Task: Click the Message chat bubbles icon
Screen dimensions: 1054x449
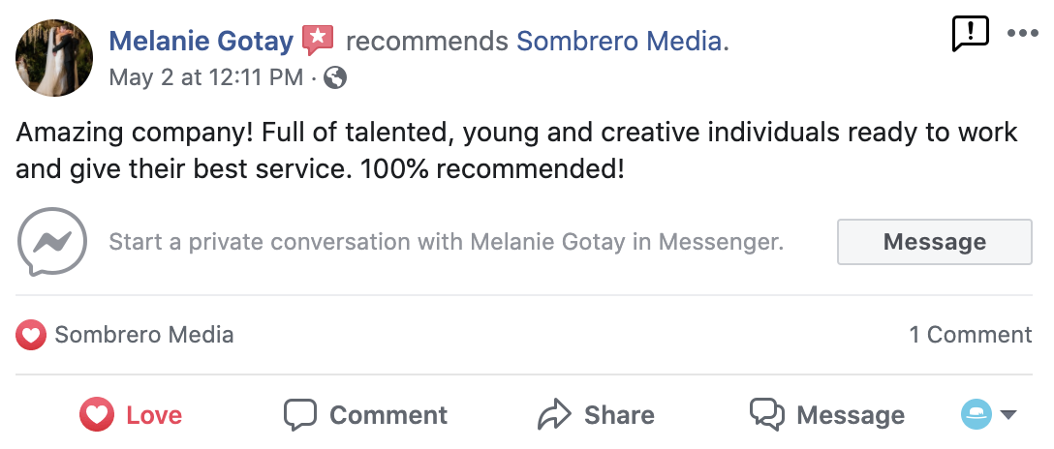Action: [767, 414]
